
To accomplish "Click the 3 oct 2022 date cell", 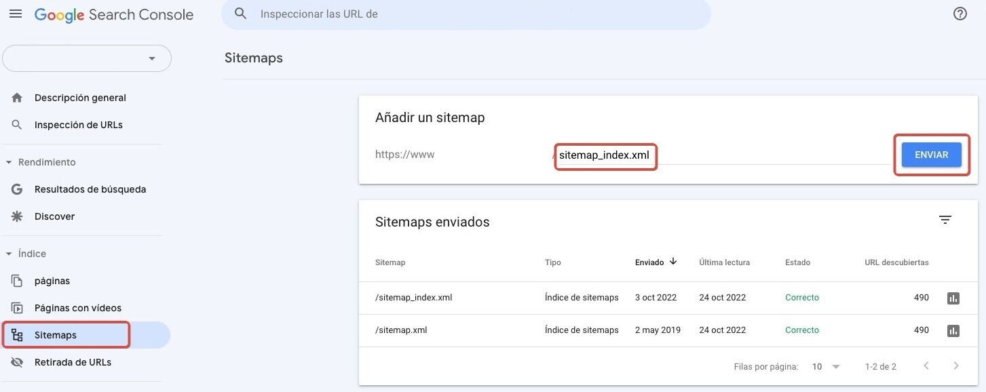I will pyautogui.click(x=656, y=298).
